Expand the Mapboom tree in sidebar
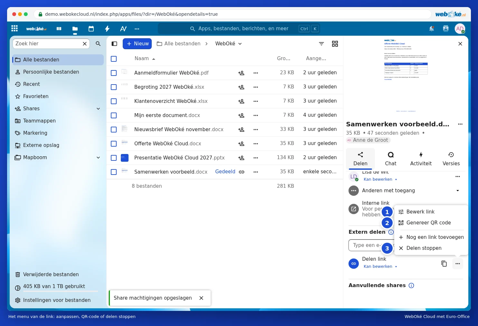Viewport: 478px width, 326px height. pyautogui.click(x=98, y=158)
